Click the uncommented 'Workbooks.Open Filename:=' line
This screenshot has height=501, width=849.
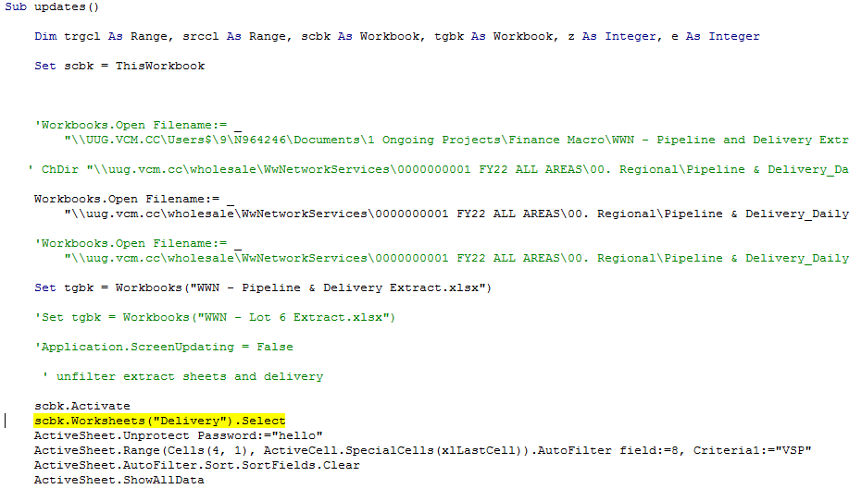133,200
